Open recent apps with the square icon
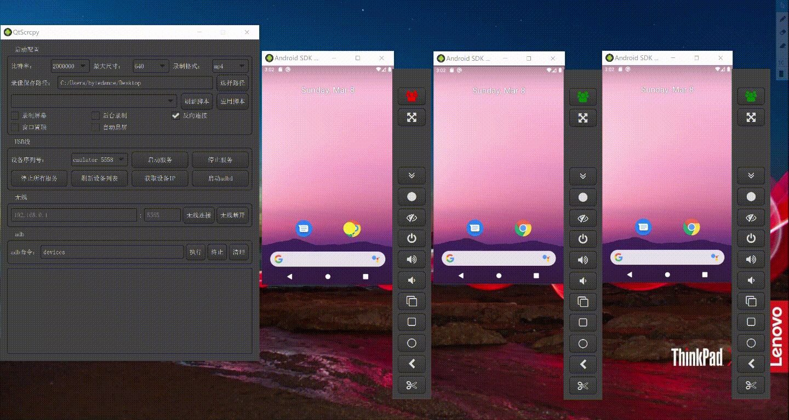 pos(411,322)
